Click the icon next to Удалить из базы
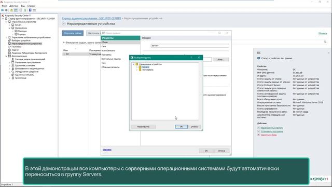Viewport: 332px width, 187px height. point(258,135)
